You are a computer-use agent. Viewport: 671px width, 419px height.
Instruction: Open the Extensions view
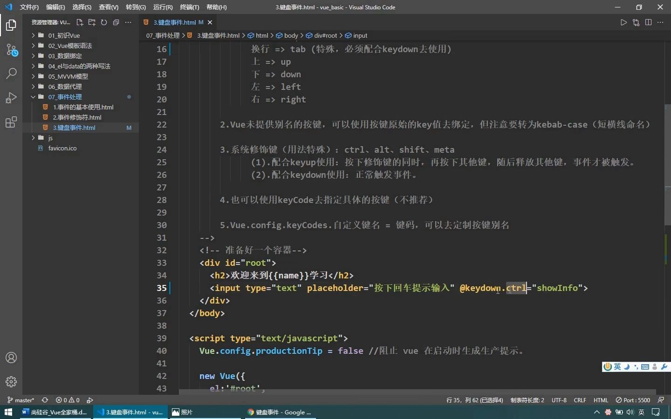(x=11, y=122)
